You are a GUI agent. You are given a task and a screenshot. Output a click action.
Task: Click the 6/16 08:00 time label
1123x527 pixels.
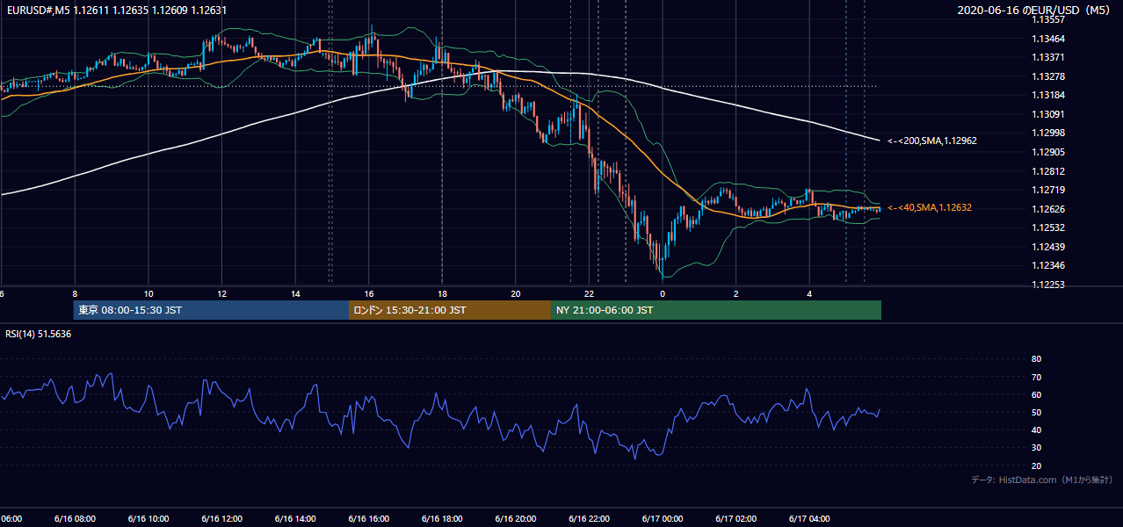pos(75,518)
